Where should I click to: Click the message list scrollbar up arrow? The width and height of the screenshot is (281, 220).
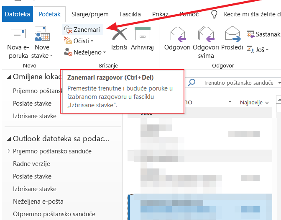tap(278, 99)
